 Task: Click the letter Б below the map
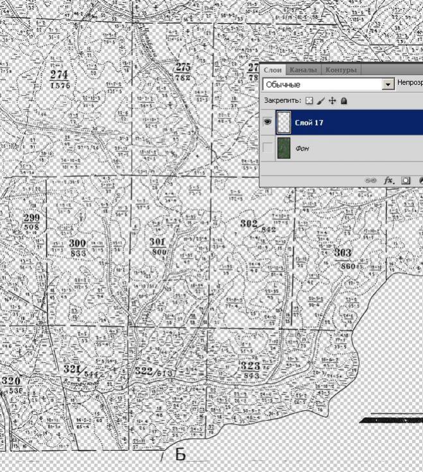pyautogui.click(x=180, y=455)
